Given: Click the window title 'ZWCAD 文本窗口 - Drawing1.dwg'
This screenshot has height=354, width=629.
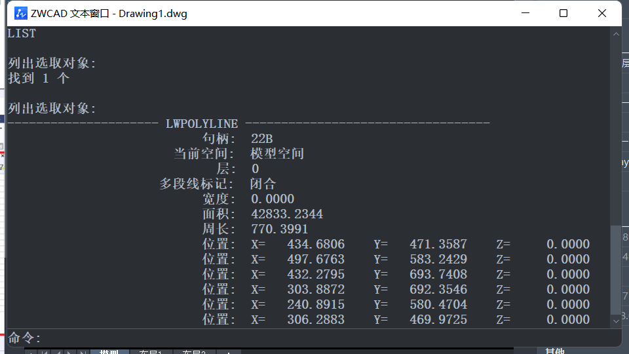Looking at the screenshot, I should point(109,14).
